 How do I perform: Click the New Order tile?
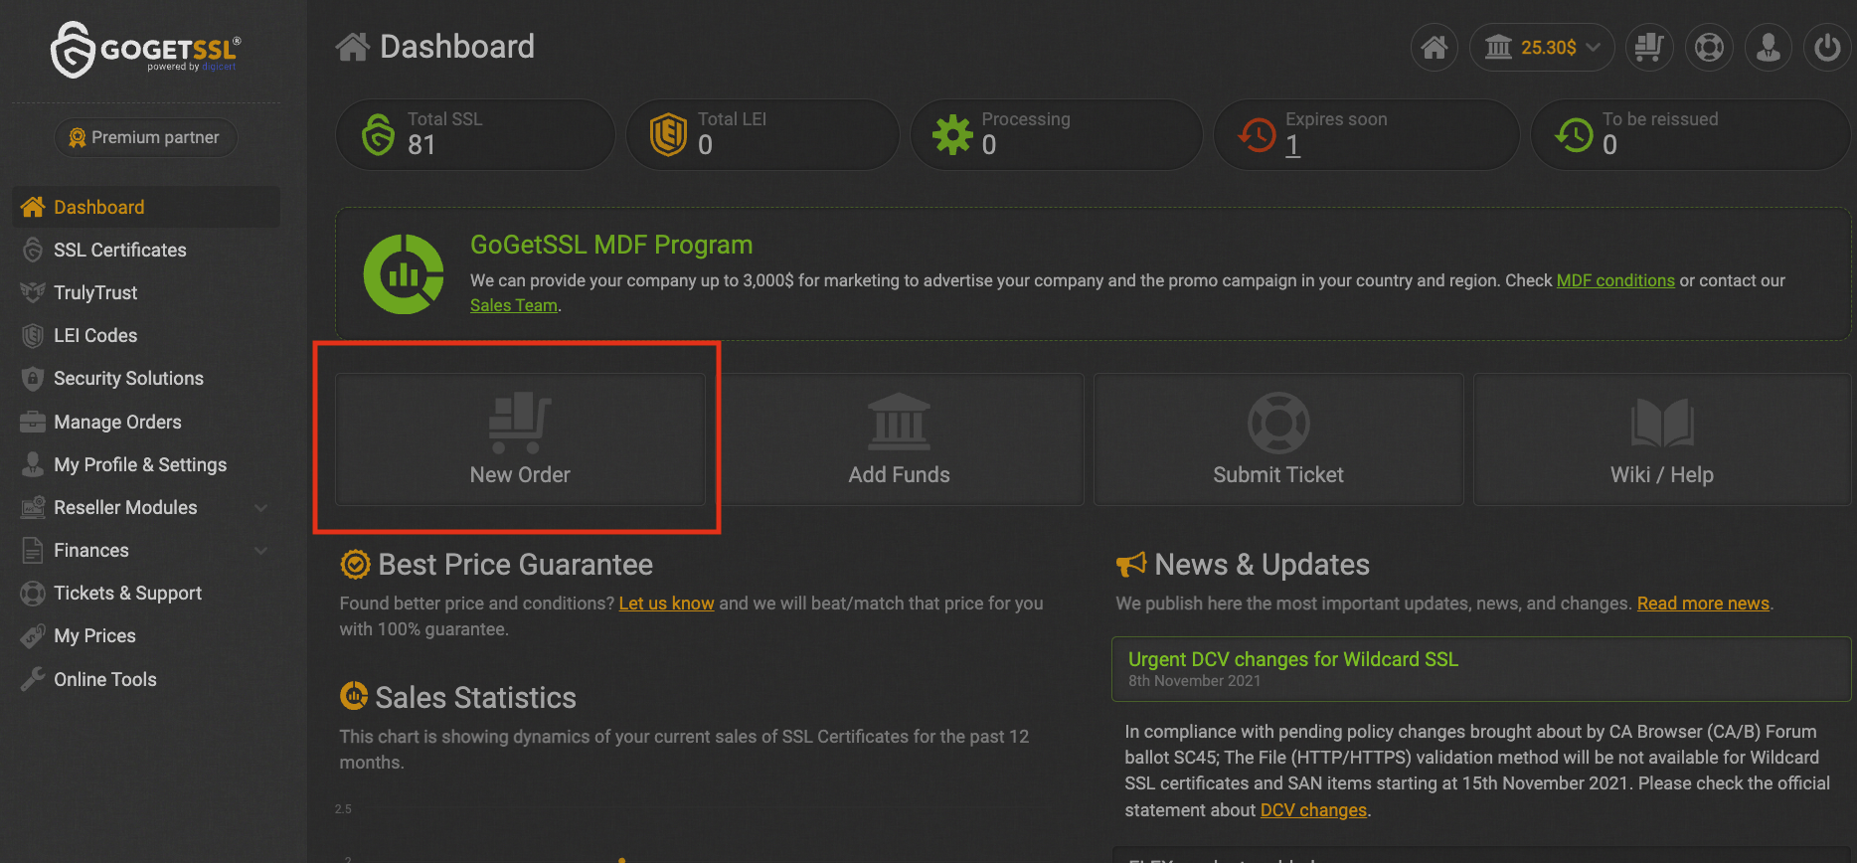(x=520, y=439)
